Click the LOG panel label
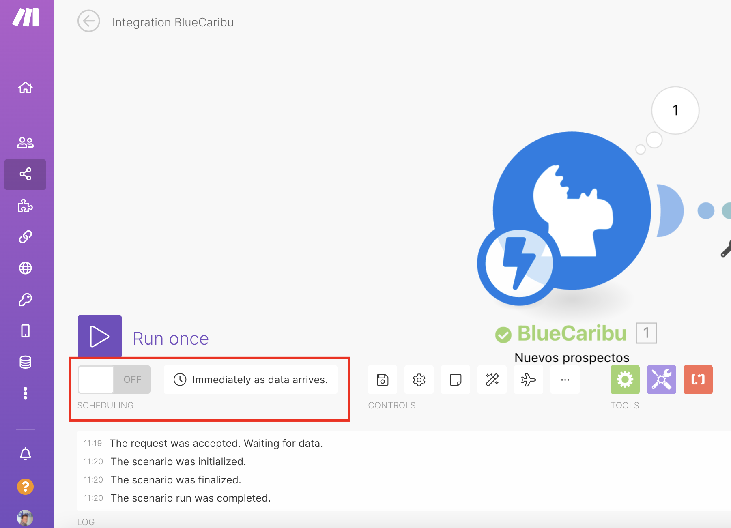731x528 pixels. (86, 522)
